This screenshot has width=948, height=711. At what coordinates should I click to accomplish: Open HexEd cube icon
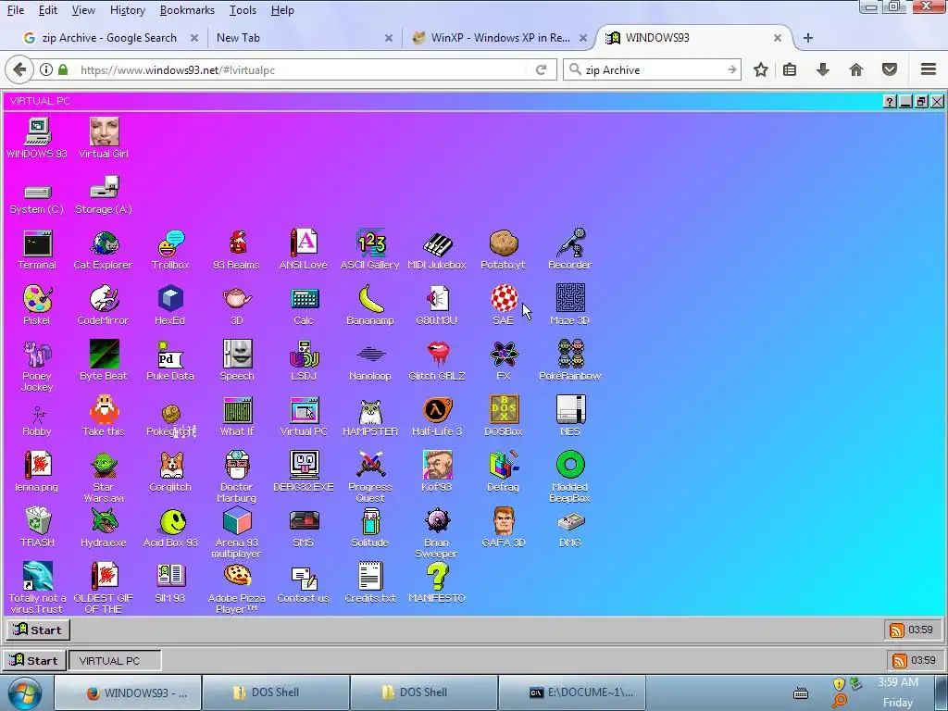170,305
